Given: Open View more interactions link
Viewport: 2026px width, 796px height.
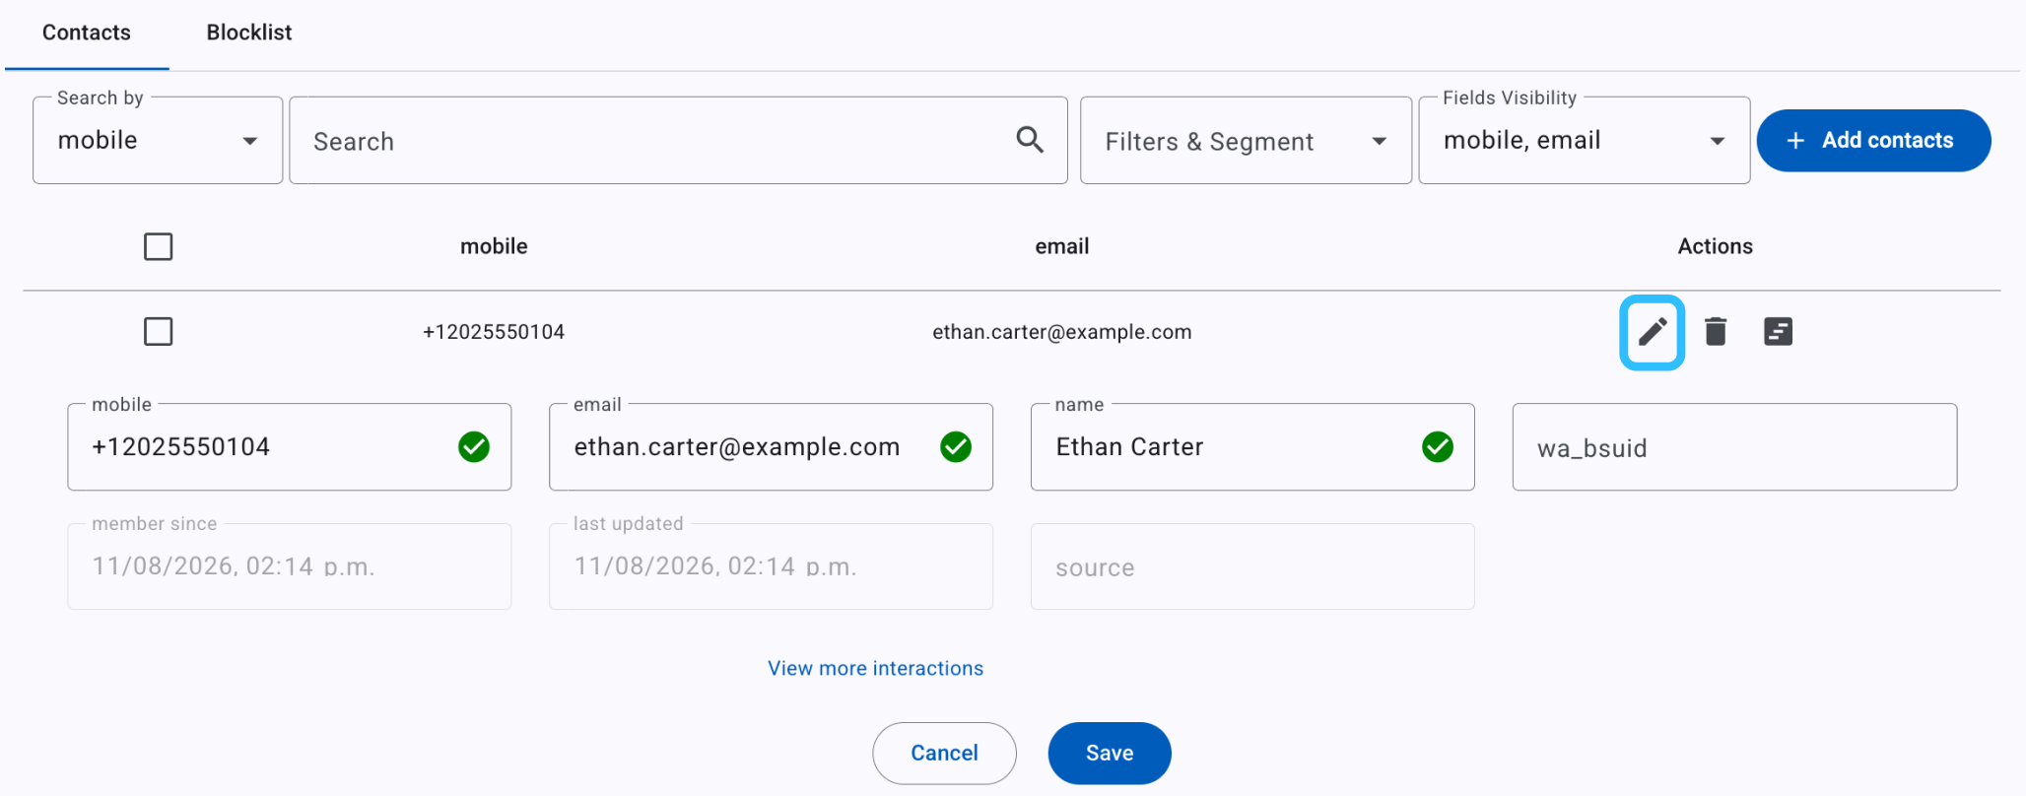Looking at the screenshot, I should coord(875,669).
